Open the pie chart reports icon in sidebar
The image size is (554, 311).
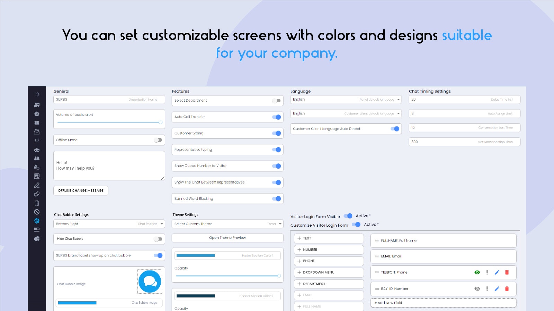[37, 238]
